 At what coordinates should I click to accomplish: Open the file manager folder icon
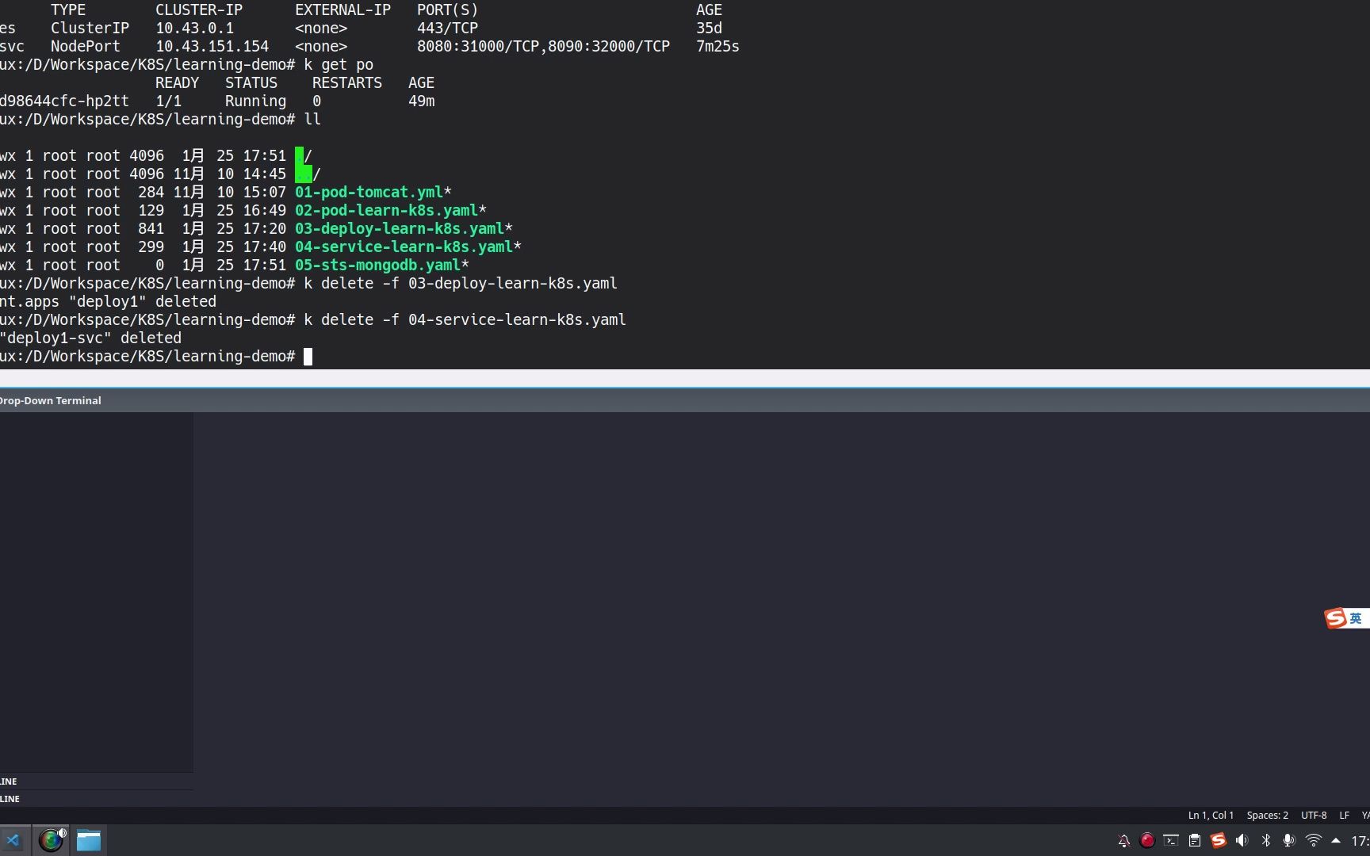(x=89, y=840)
